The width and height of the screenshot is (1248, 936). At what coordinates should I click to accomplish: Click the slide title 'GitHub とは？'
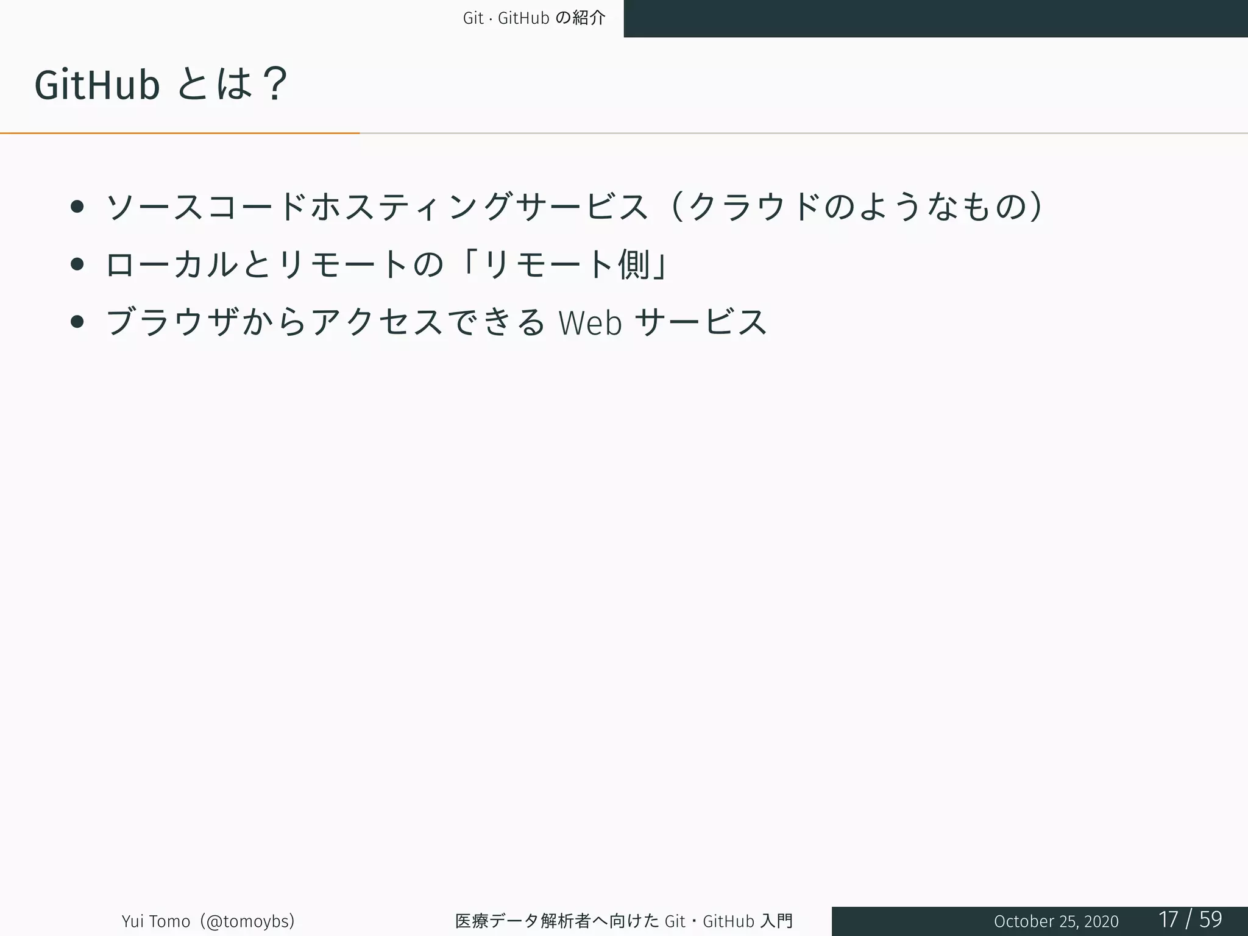point(161,84)
